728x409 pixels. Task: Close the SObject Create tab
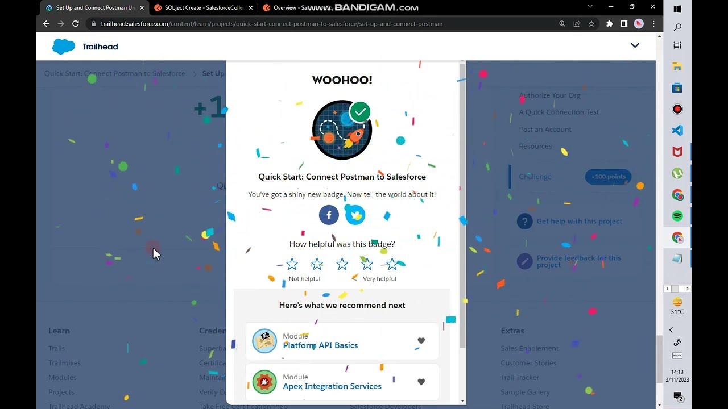(250, 8)
